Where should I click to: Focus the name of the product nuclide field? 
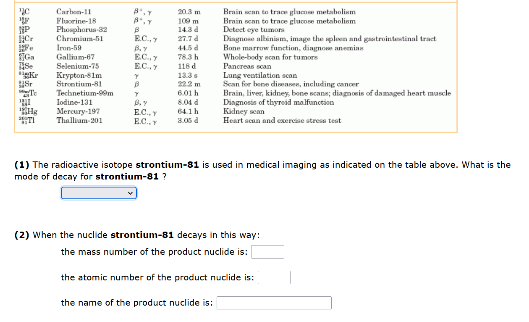274,303
